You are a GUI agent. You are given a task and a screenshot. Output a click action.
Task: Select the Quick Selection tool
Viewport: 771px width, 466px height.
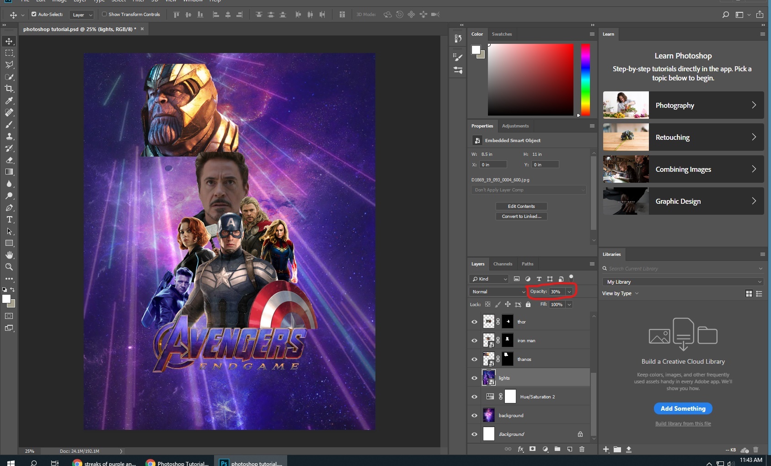(9, 77)
